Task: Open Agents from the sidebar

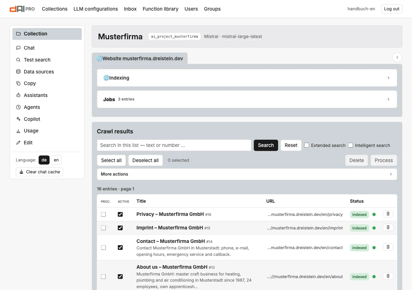Action: click(x=47, y=107)
